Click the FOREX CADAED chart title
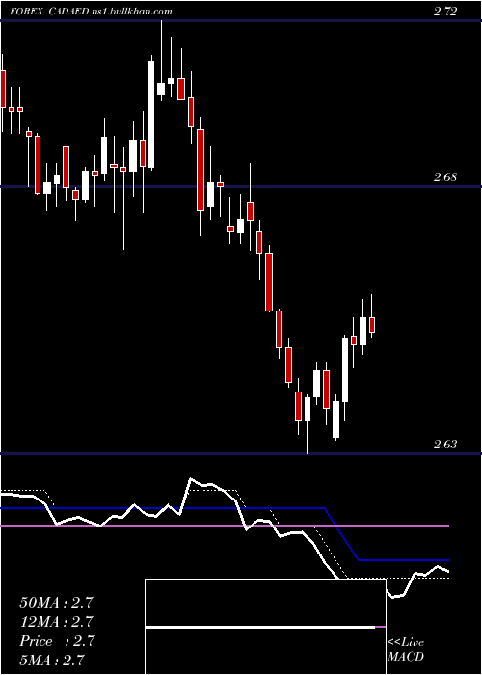 pos(50,12)
